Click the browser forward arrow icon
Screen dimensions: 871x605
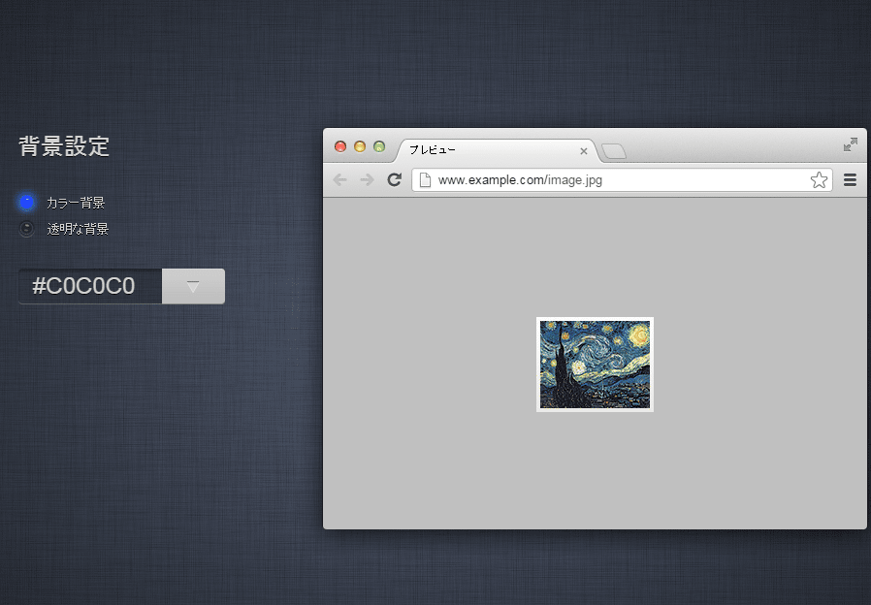click(367, 179)
